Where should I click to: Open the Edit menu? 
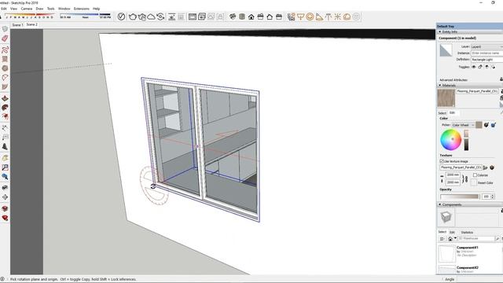4,9
